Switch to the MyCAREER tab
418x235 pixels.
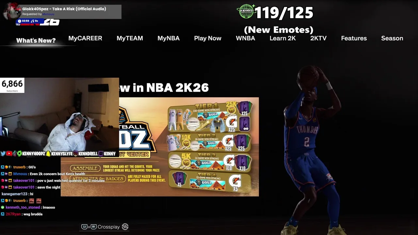[85, 38]
